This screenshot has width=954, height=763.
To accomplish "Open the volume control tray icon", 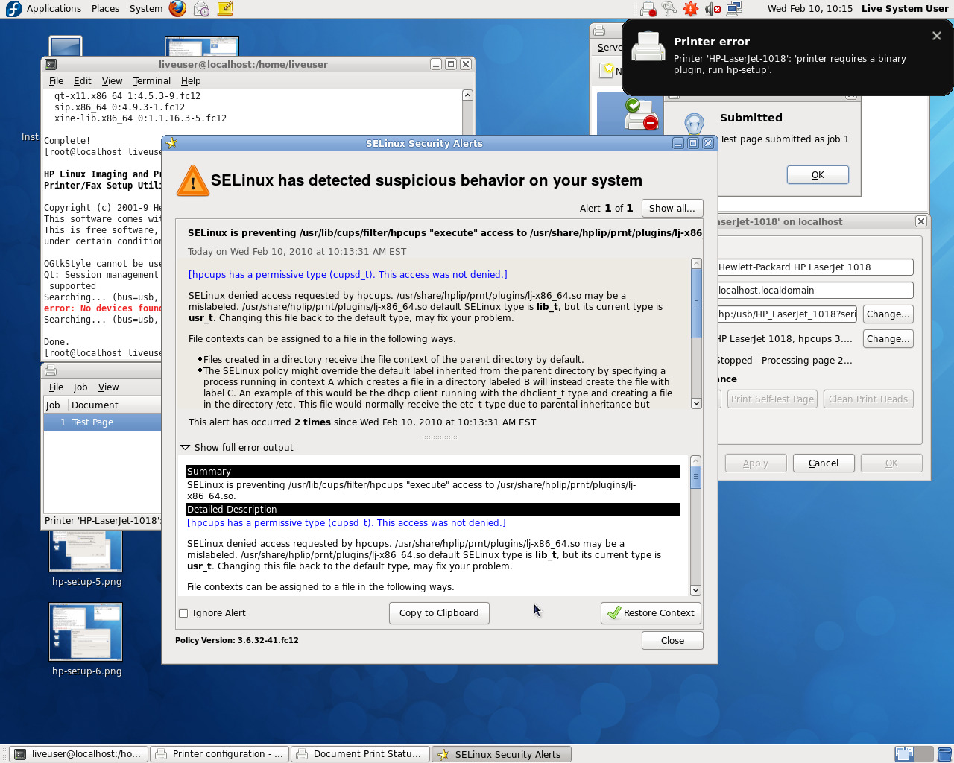I will (x=713, y=9).
